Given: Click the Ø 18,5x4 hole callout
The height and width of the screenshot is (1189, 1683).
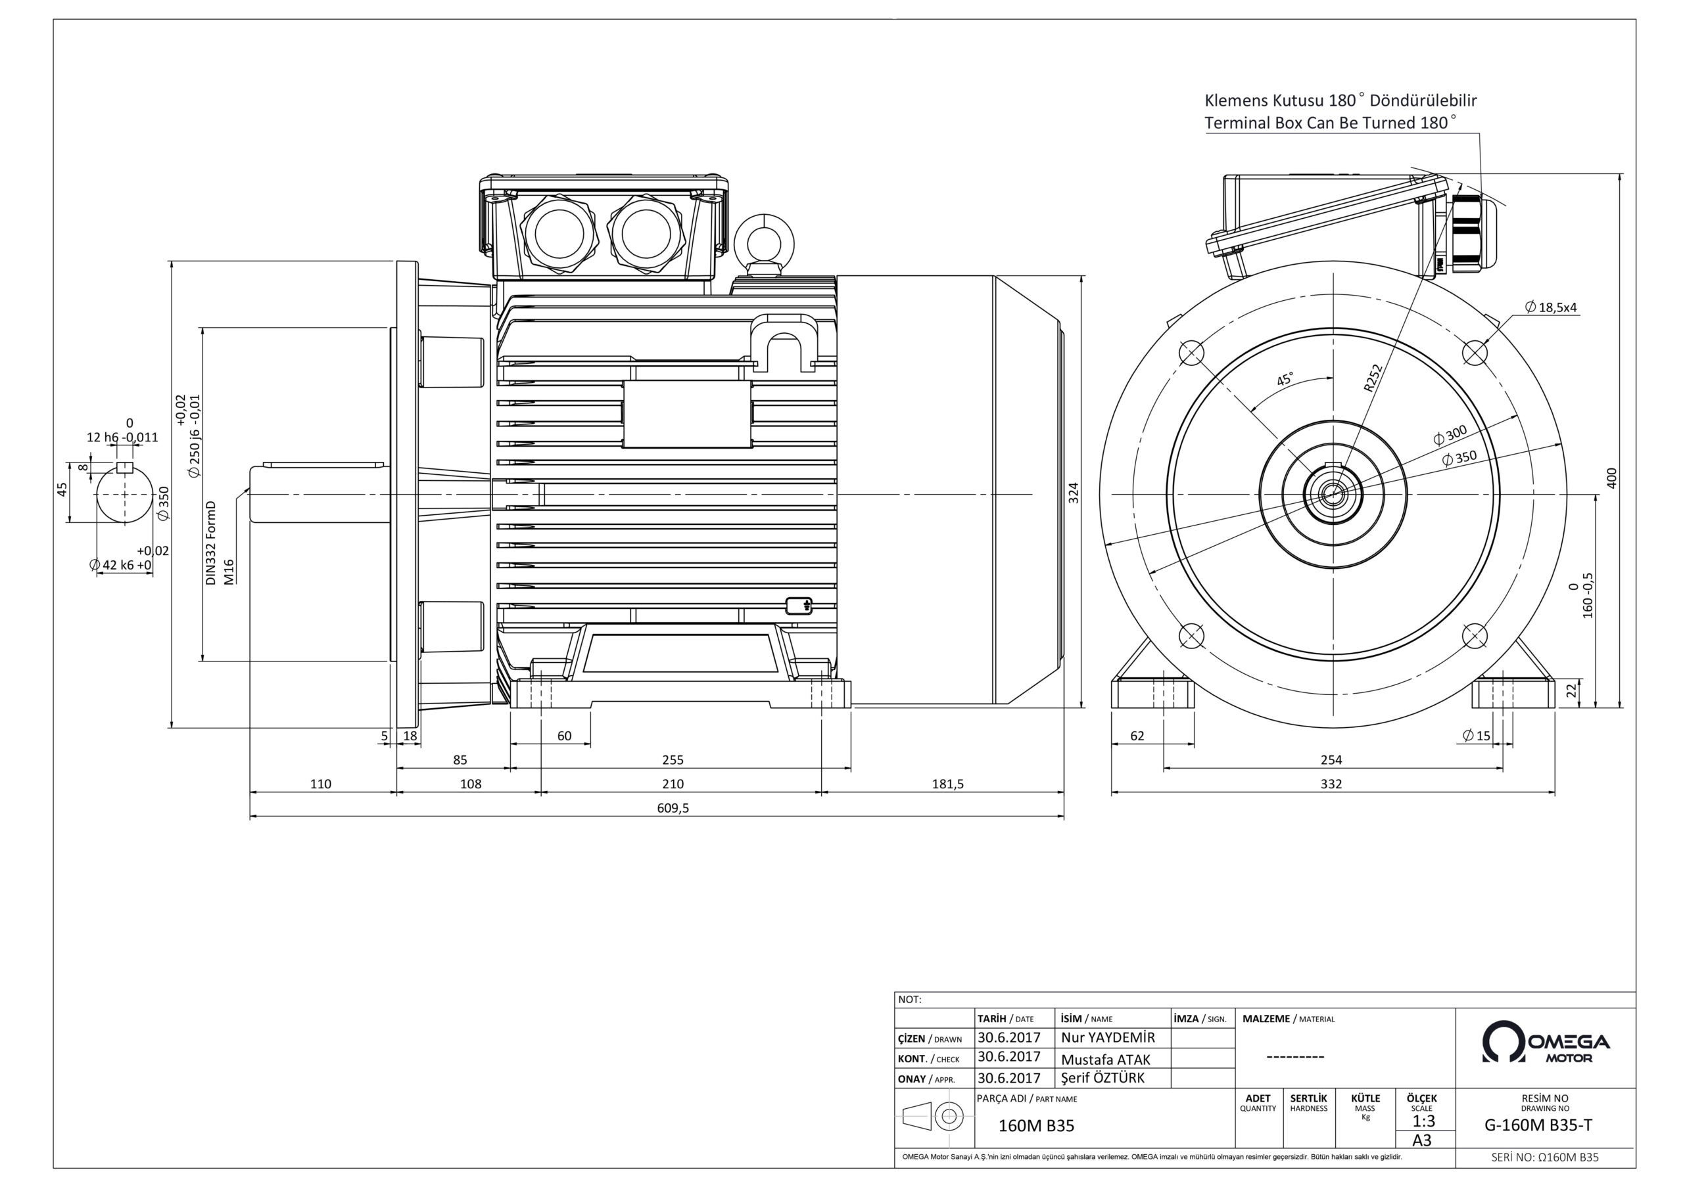Looking at the screenshot, I should [1550, 307].
